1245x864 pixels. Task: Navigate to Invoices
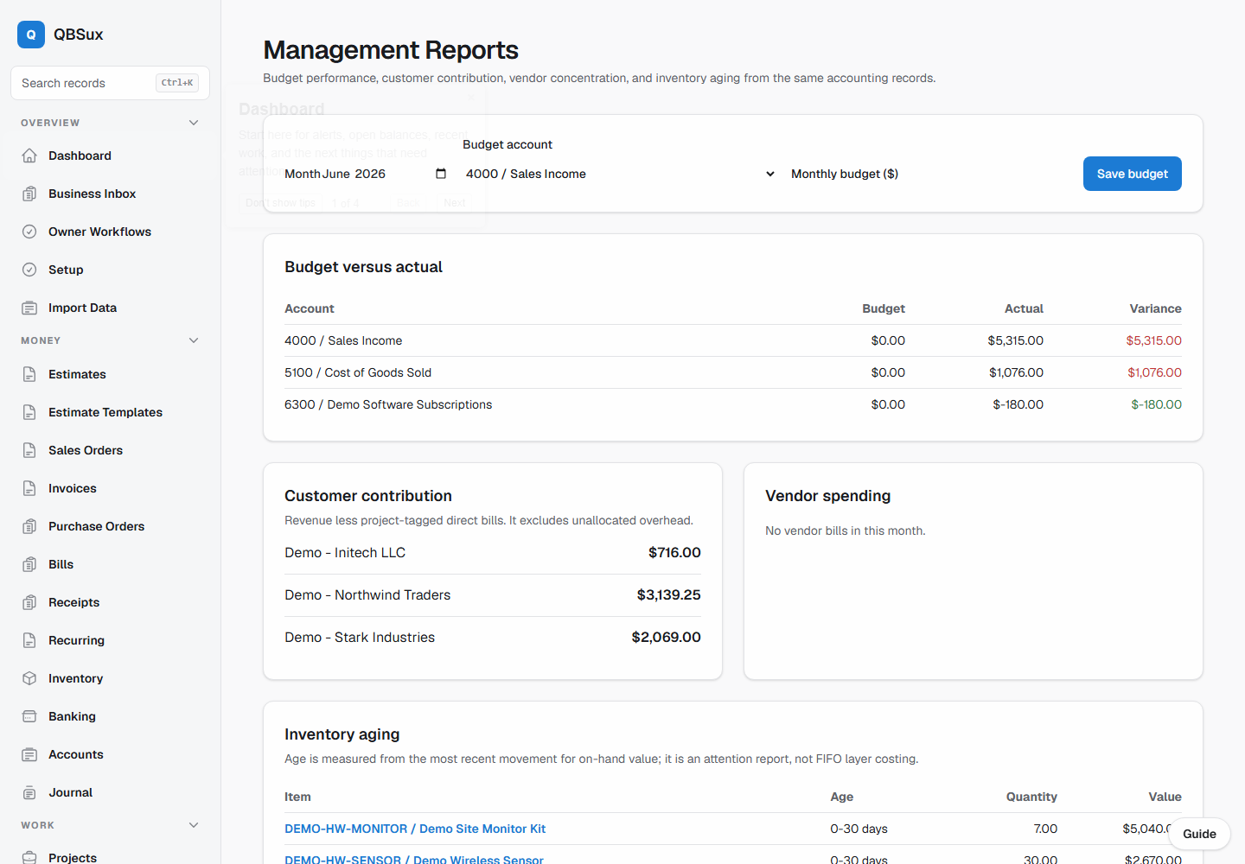point(110,488)
